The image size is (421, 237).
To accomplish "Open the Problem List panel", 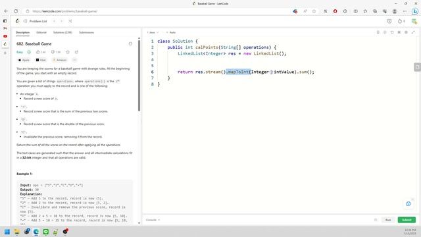I will pos(35,21).
